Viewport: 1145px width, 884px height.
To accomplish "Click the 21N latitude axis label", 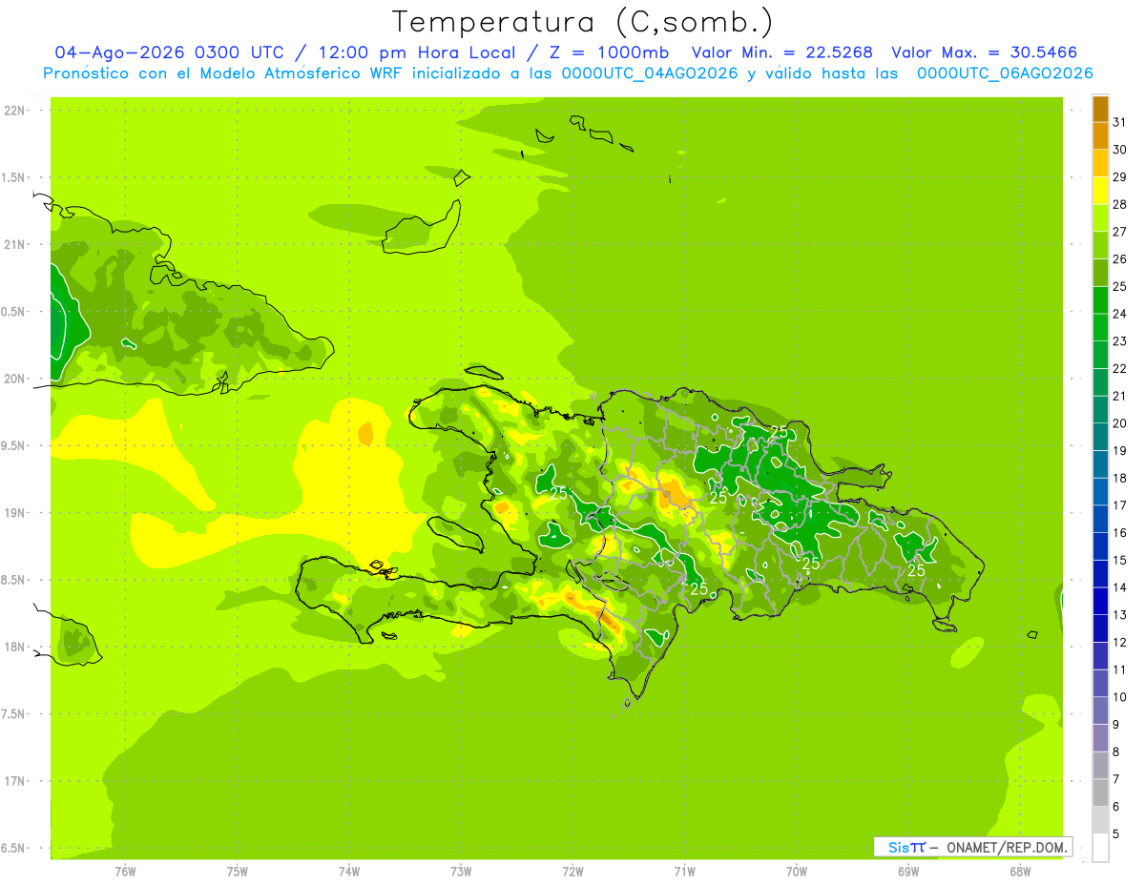I will coord(13,245).
